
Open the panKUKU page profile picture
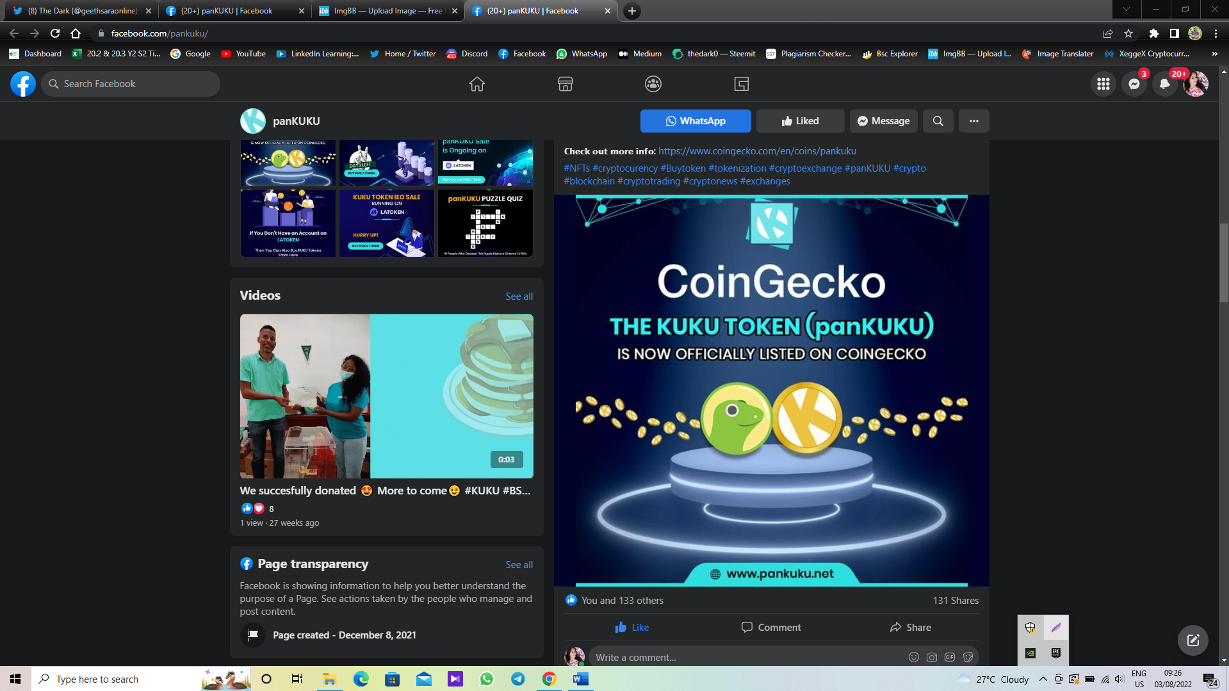[x=252, y=121]
